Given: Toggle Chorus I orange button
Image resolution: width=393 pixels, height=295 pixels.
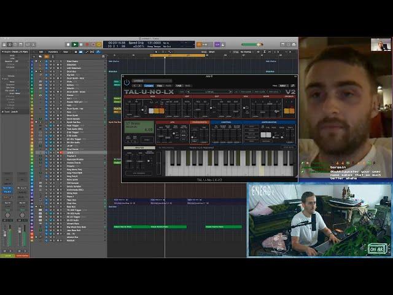Looking at the screenshot, I should [287, 111].
